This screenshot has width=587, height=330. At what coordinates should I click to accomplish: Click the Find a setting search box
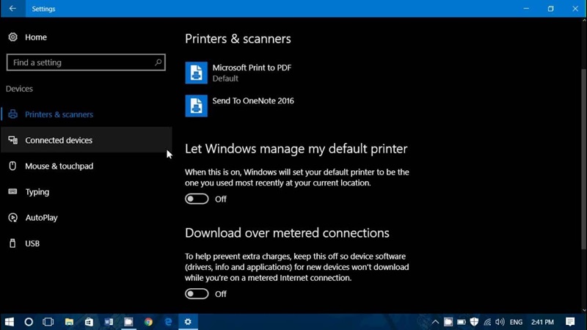point(86,62)
